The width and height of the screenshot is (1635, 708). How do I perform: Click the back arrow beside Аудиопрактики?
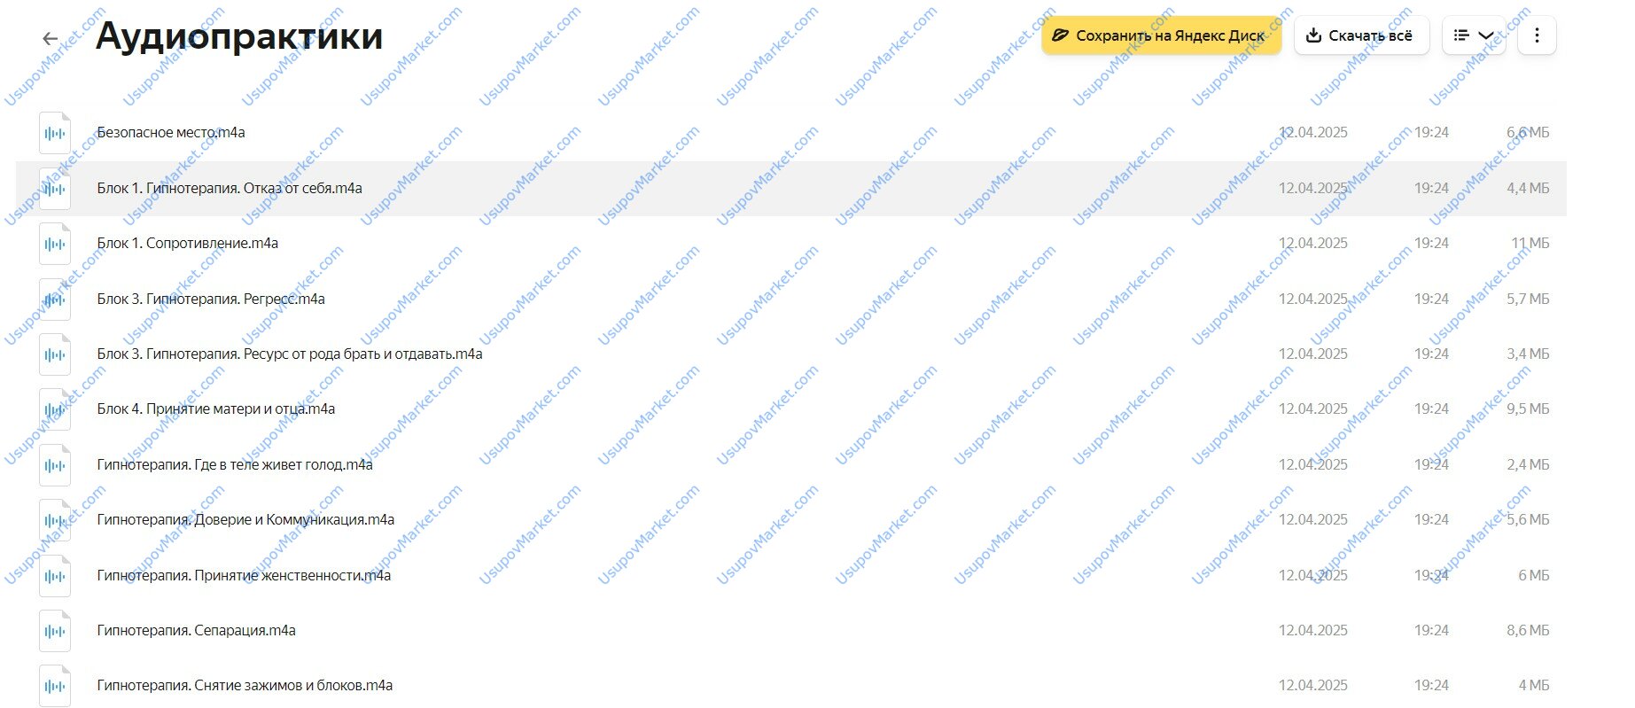(51, 38)
